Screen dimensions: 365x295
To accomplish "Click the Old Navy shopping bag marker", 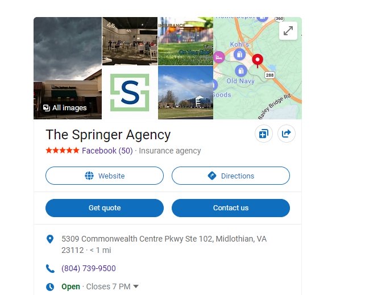I will tap(241, 70).
